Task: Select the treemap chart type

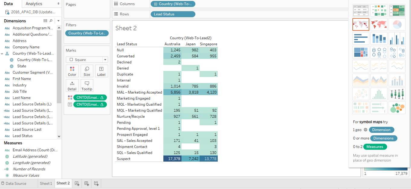Action: (x=361, y=52)
